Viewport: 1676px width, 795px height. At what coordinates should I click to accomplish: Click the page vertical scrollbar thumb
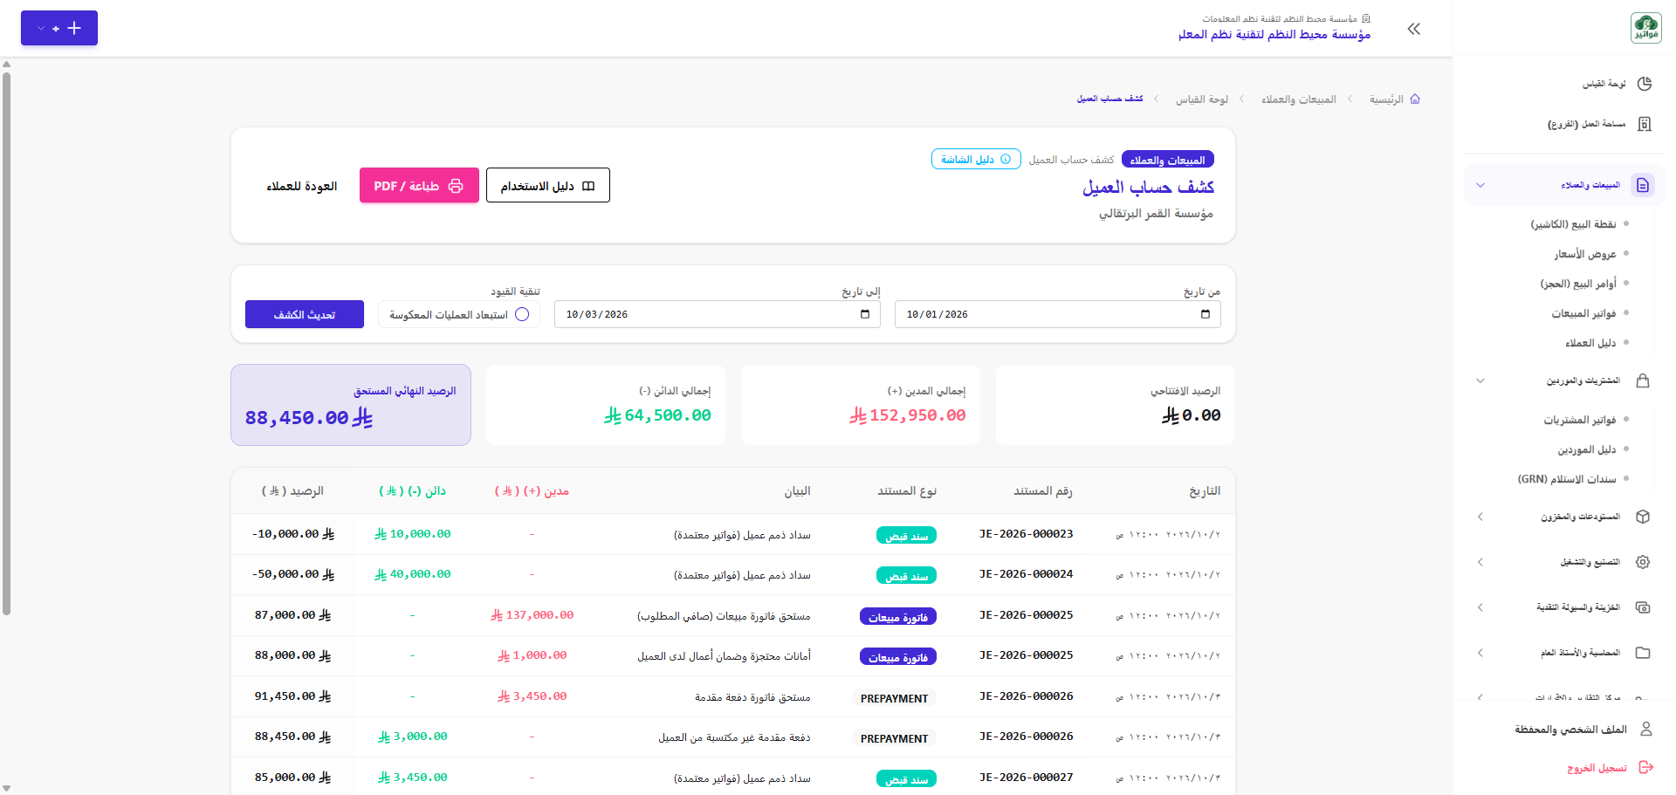6,343
